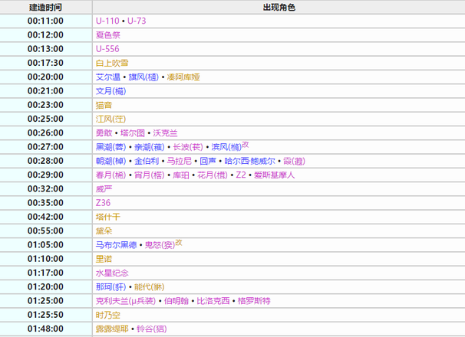
Task: Select the 金伯利 link
Action: [x=147, y=161]
